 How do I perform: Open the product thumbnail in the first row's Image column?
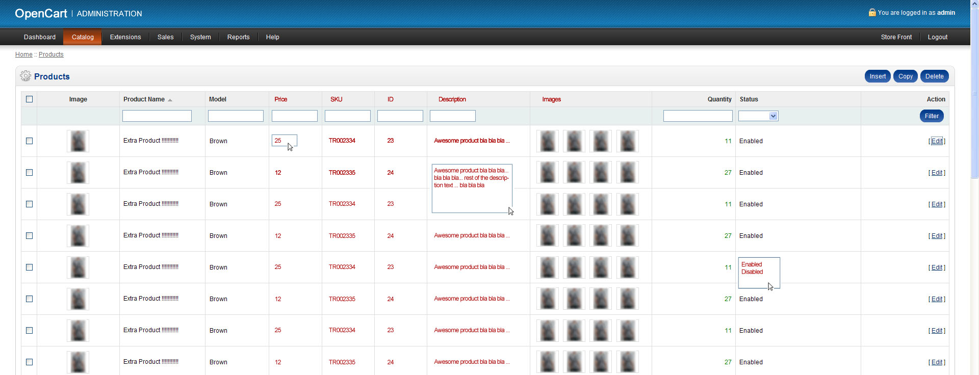tap(78, 141)
